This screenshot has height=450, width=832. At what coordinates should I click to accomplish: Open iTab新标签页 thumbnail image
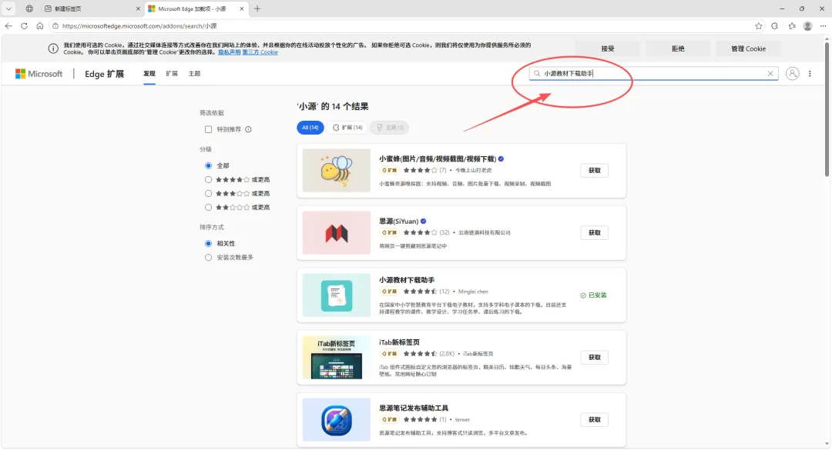pyautogui.click(x=337, y=357)
